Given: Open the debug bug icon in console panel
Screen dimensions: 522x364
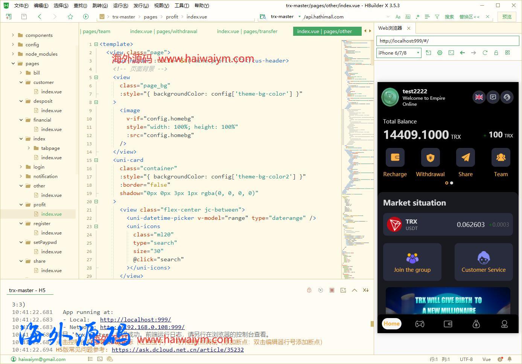Looking at the screenshot, I should [309, 290].
